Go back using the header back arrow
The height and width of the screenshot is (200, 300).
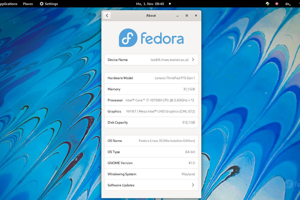(107, 15)
